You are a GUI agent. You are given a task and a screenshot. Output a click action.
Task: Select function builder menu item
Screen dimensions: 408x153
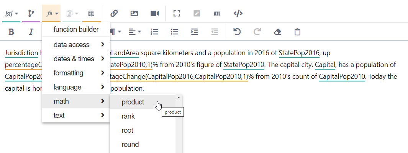(x=76, y=29)
